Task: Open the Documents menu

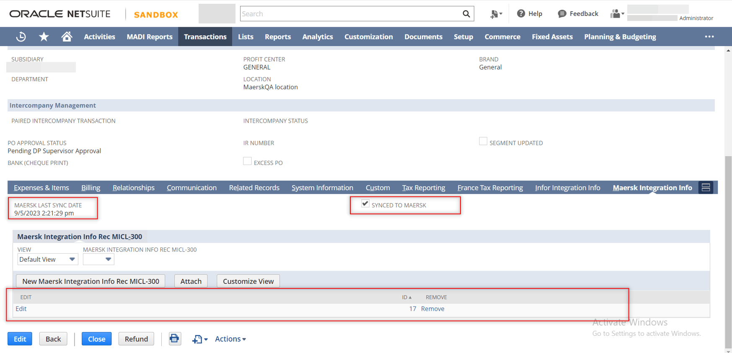Action: (x=423, y=37)
